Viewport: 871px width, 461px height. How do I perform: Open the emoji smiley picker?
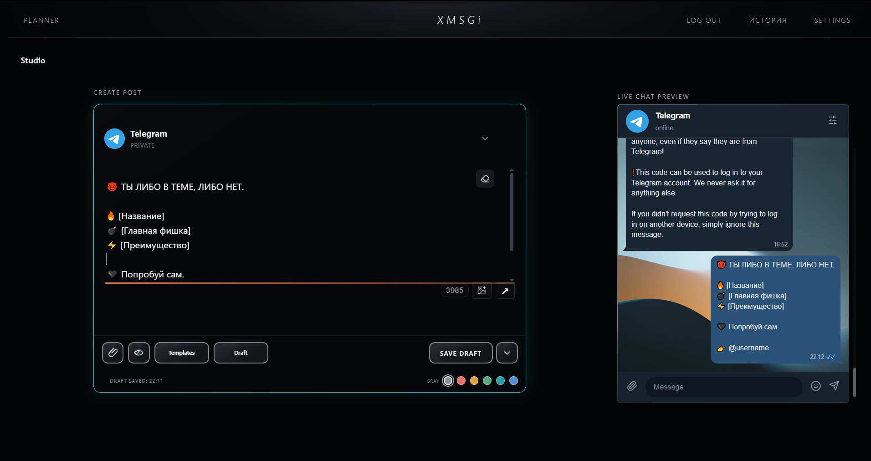[x=816, y=386]
